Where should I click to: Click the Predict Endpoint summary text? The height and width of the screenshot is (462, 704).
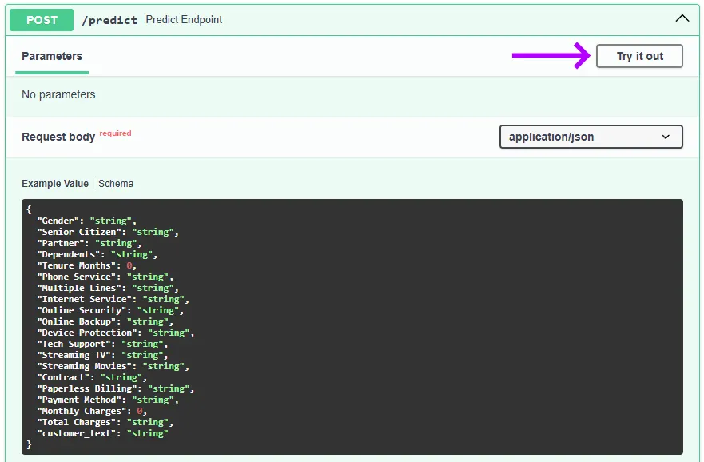[x=184, y=20]
